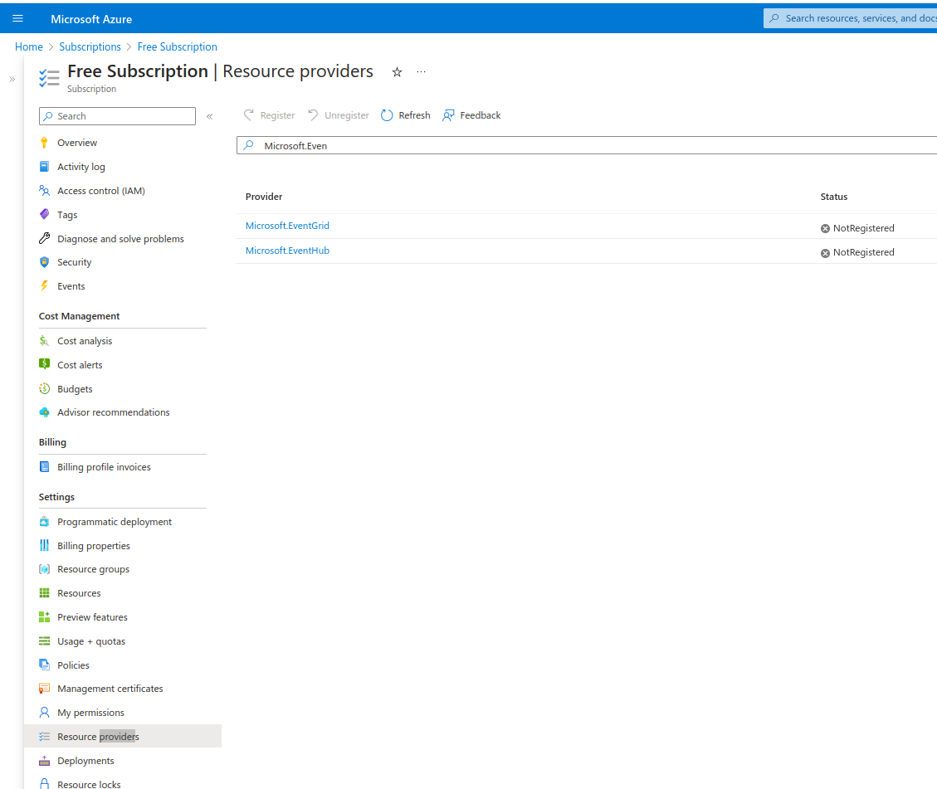The height and width of the screenshot is (789, 937).
Task: Click the Billing properties icon
Action: click(x=44, y=545)
